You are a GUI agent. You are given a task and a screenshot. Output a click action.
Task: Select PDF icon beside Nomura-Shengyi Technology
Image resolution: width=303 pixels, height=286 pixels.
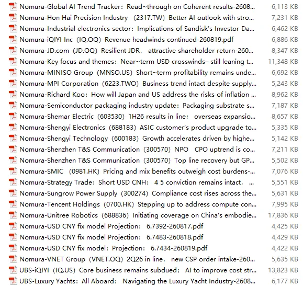point(13,139)
